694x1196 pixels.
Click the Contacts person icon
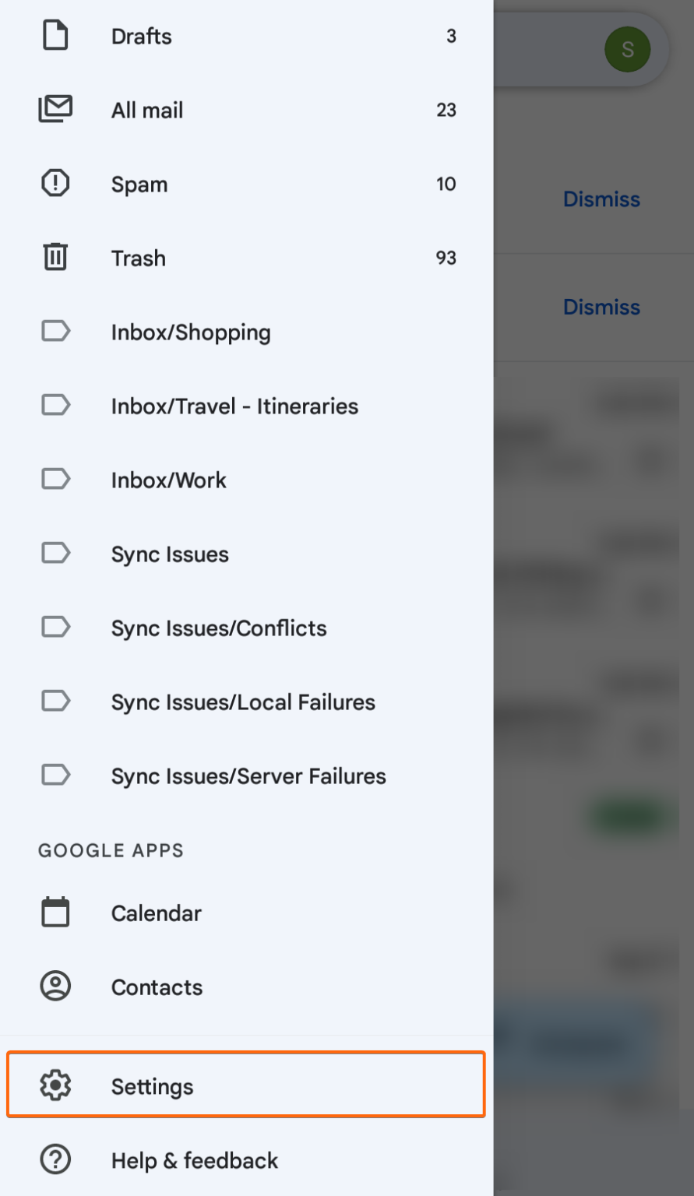55,986
